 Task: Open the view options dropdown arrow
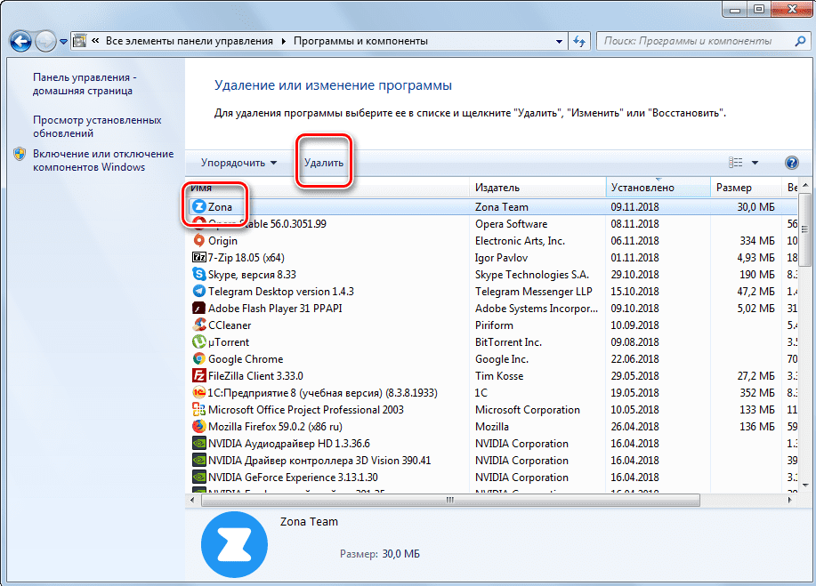pyautogui.click(x=755, y=163)
